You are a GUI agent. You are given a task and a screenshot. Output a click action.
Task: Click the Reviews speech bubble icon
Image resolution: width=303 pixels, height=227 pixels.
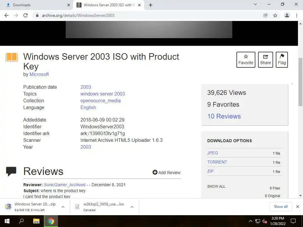coord(11,171)
